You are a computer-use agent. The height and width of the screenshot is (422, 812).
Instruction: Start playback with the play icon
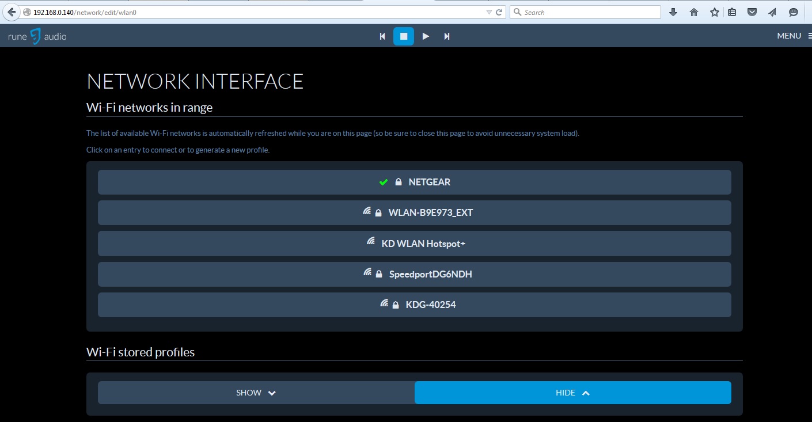(x=426, y=36)
